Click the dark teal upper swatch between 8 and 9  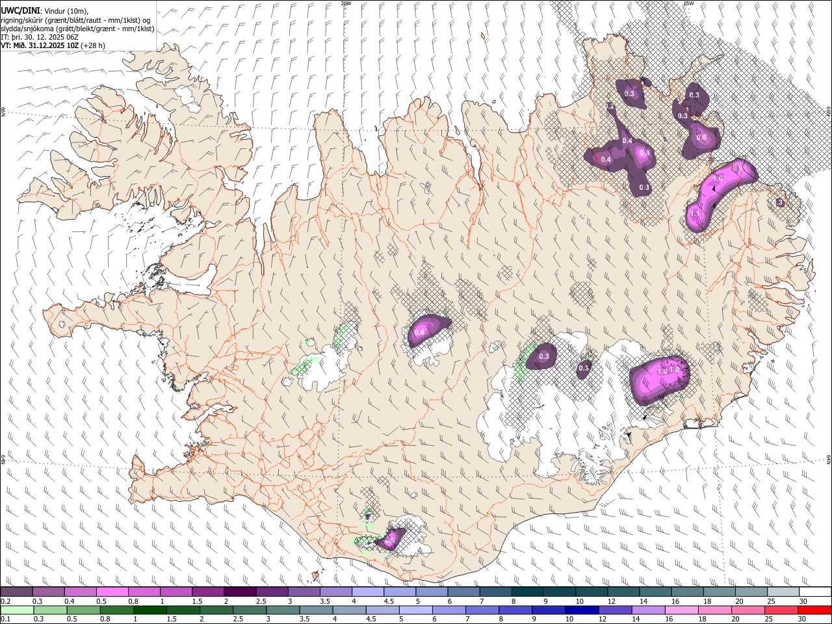tap(526, 592)
